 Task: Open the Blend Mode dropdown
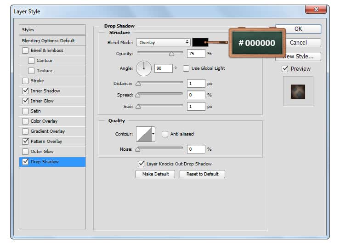point(164,42)
